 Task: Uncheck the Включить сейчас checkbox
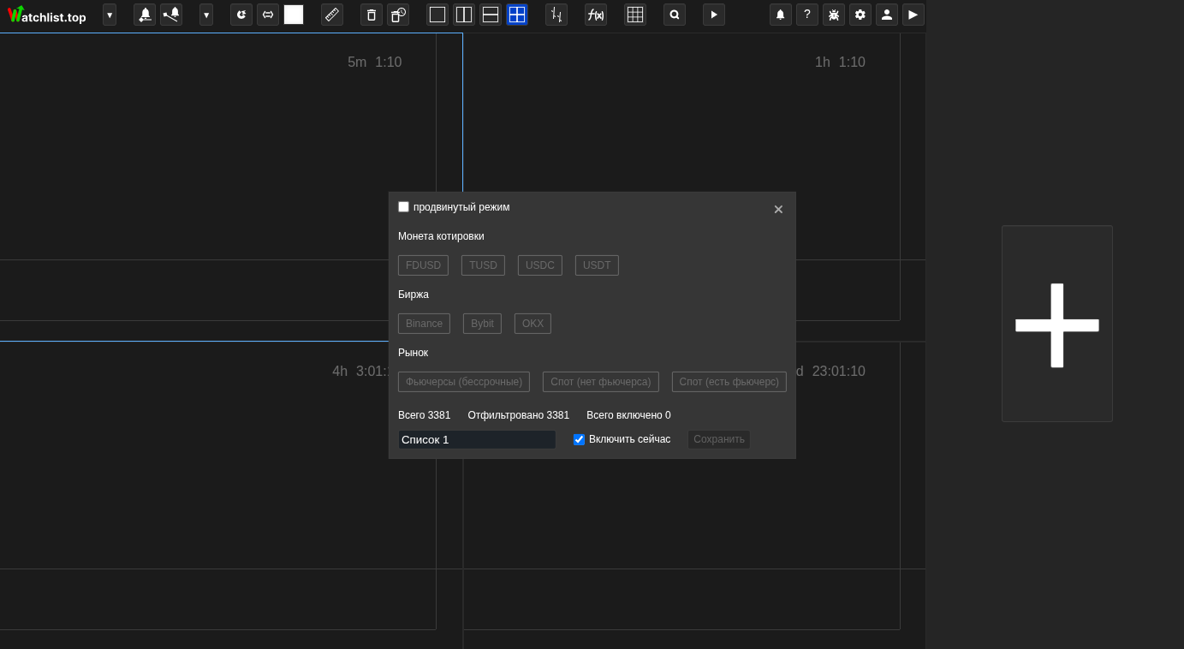(x=580, y=439)
